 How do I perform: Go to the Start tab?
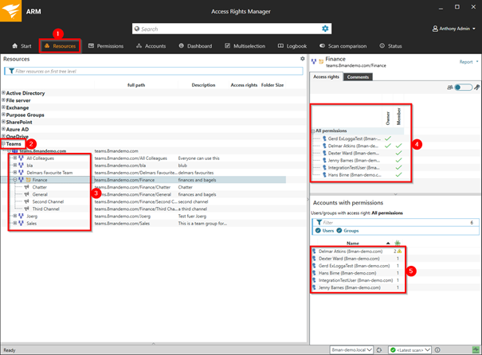(22, 46)
